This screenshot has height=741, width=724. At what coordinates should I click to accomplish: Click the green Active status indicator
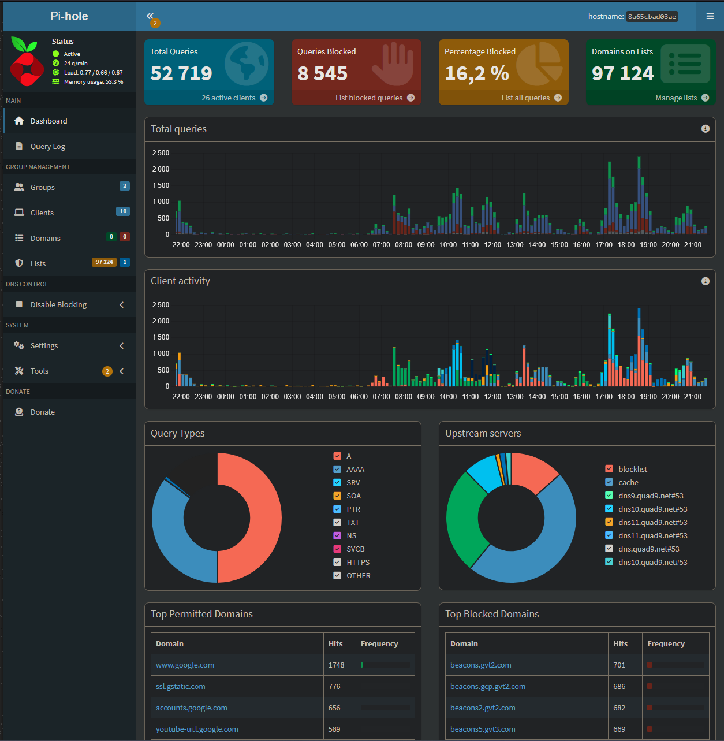click(56, 54)
